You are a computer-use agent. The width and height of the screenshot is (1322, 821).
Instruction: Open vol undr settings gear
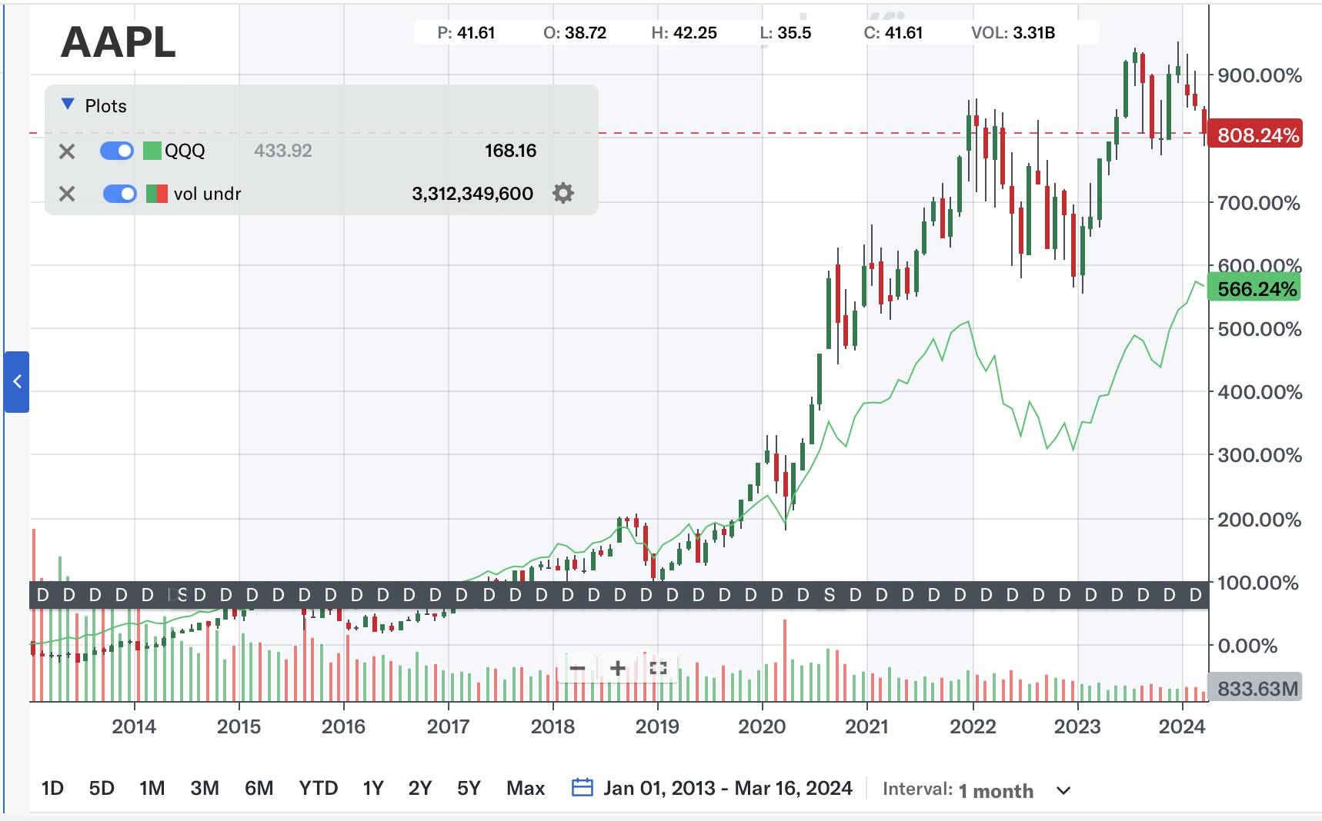pyautogui.click(x=563, y=193)
